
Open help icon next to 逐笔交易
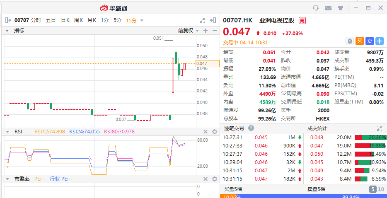coord(251,128)
